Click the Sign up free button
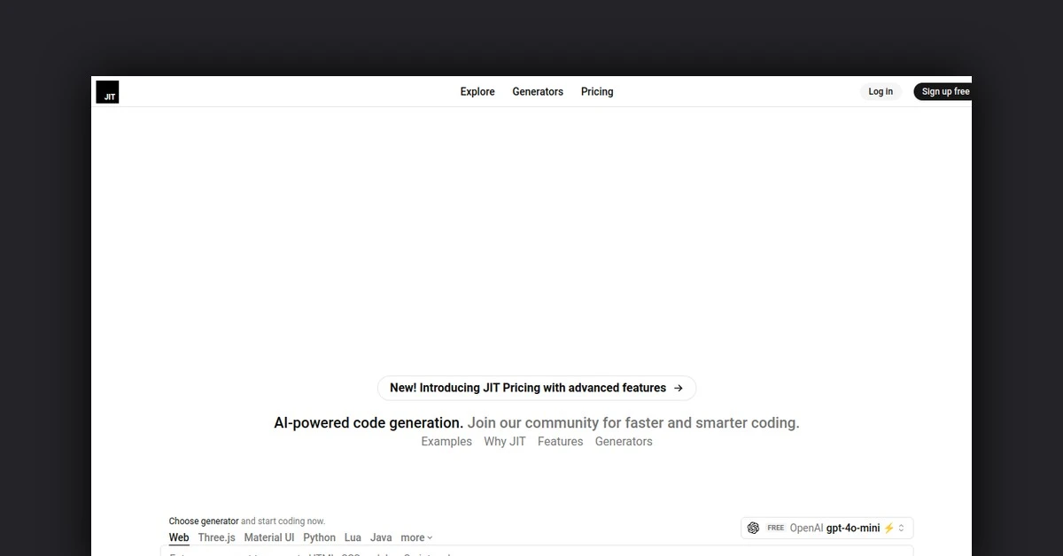Viewport: 1063px width, 556px height. [x=944, y=91]
